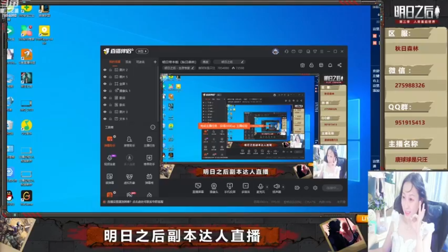Click the source list scrollbar

point(158,94)
